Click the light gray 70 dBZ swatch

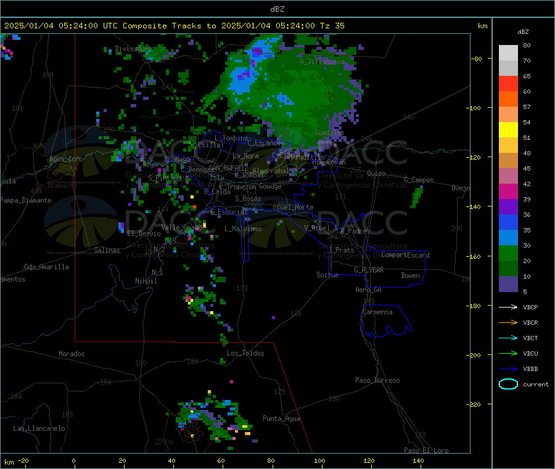pos(508,68)
